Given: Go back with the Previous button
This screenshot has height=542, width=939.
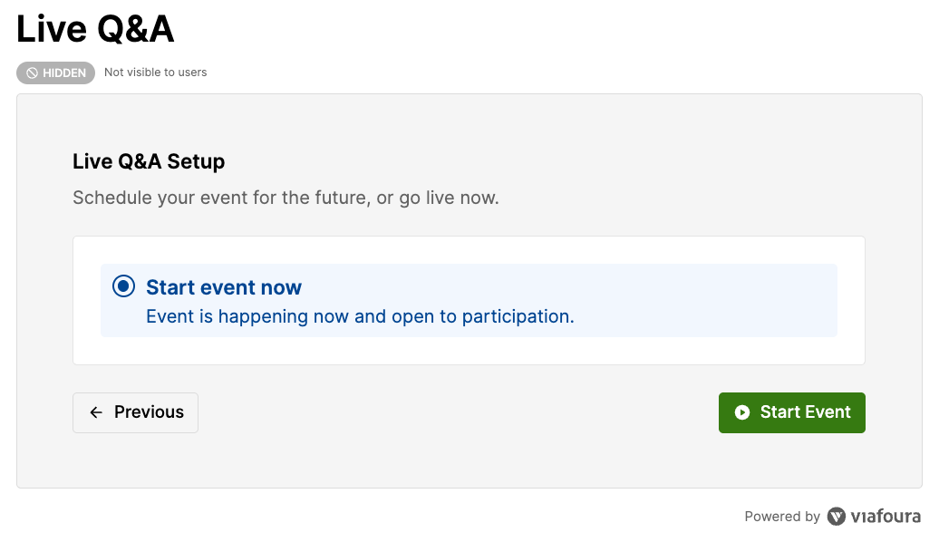Looking at the screenshot, I should 135,412.
